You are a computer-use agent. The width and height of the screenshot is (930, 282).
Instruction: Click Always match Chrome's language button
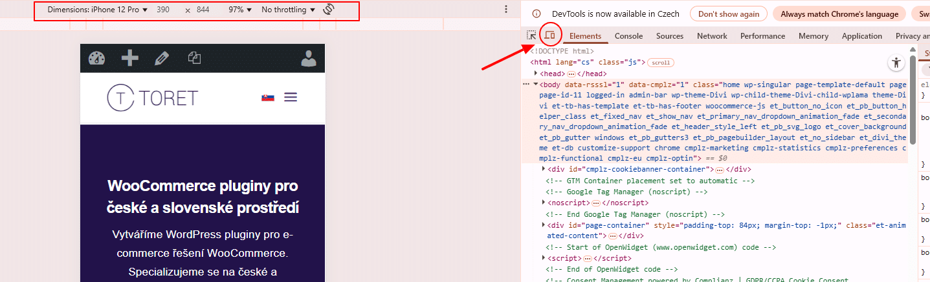pos(839,14)
